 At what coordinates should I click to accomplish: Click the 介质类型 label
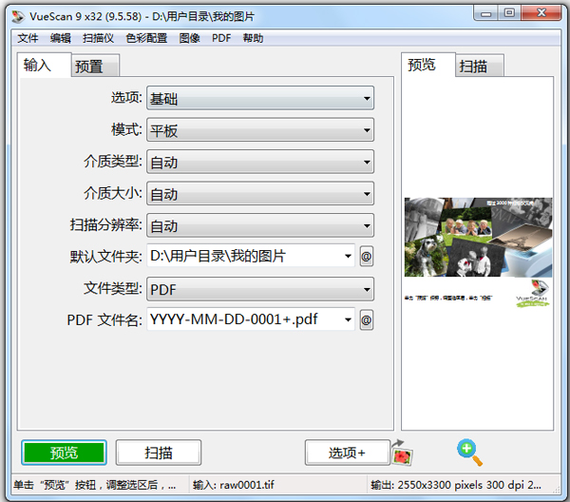coord(113,161)
